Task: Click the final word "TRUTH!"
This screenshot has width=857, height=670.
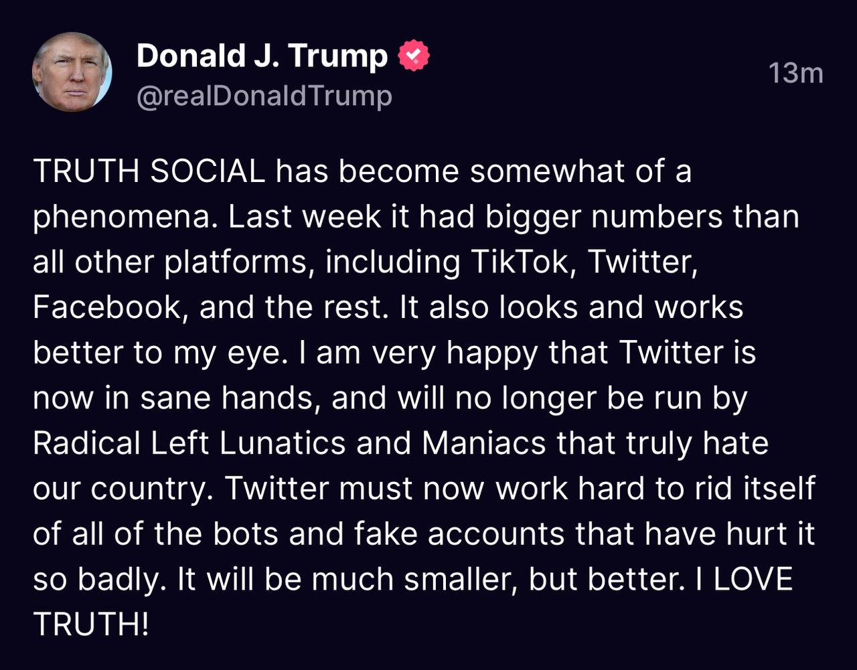Action: coord(91,624)
